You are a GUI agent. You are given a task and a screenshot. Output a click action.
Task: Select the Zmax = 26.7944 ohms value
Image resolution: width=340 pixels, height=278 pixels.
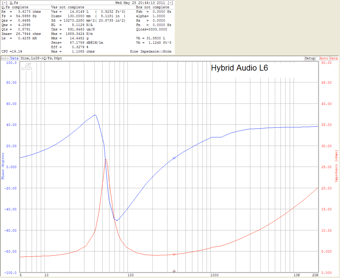point(21,34)
